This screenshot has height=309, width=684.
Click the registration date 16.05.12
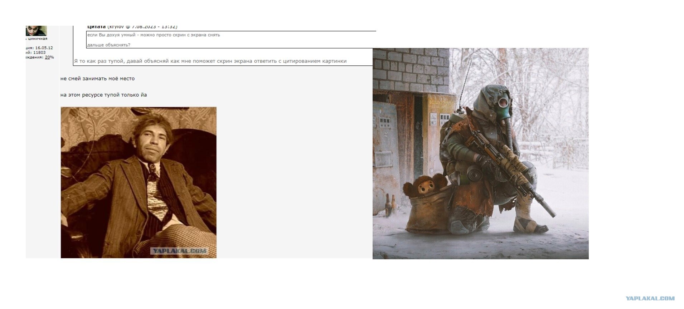coord(44,48)
